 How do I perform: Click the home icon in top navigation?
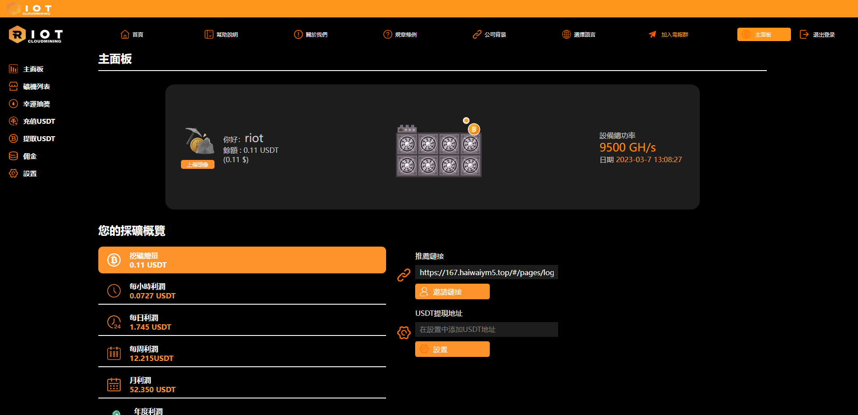125,34
